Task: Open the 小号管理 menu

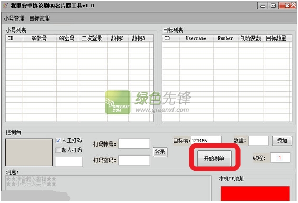Action: tap(14, 18)
